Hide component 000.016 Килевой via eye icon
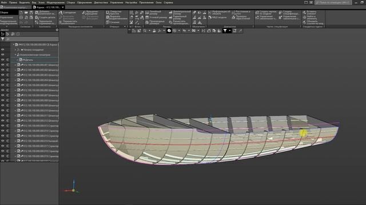 (x=2, y=141)
